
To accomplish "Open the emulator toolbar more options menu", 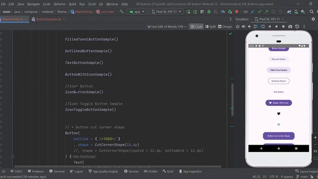I will click(304, 26).
